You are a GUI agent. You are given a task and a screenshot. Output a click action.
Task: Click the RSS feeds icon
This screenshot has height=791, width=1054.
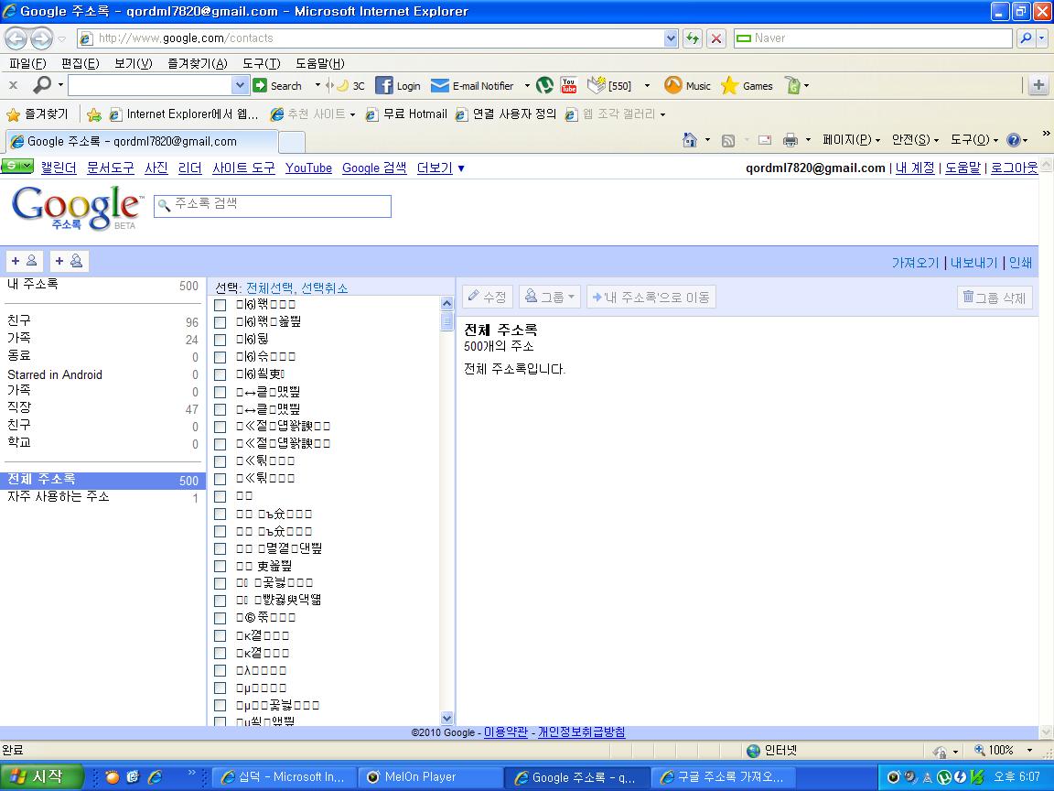[728, 141]
